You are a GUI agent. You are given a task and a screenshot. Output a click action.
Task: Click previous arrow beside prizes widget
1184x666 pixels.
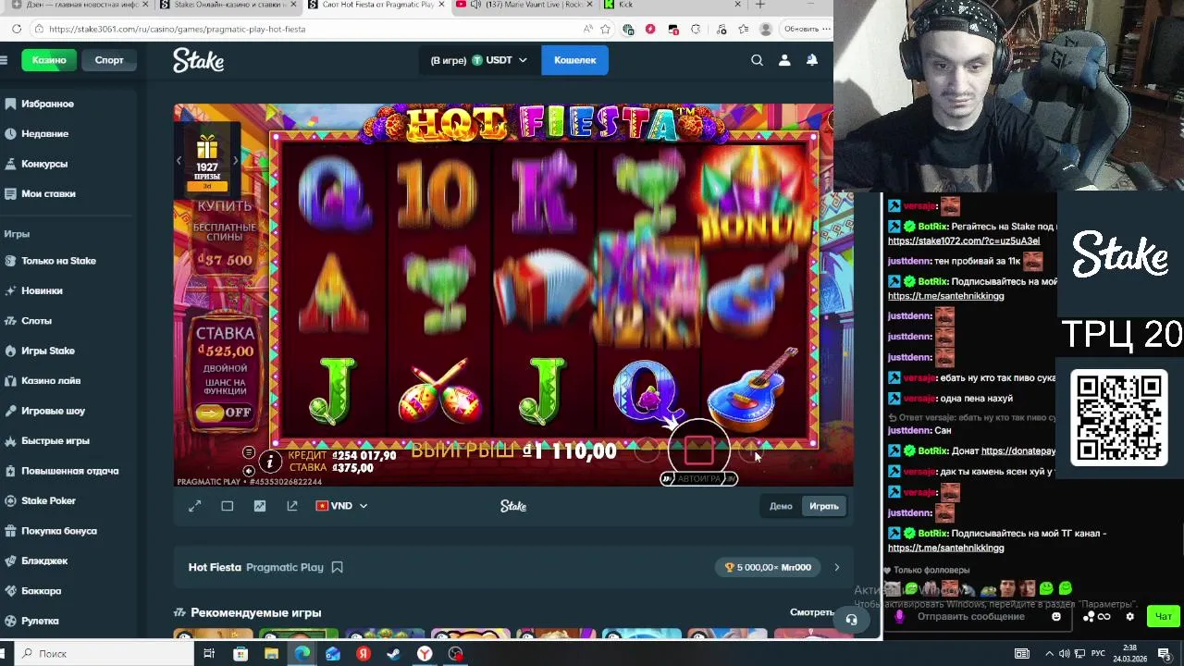(x=179, y=160)
